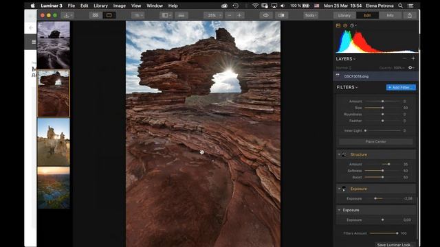Open the Notification Center list icon
Viewport: 440px width, 247px height.
410,5
